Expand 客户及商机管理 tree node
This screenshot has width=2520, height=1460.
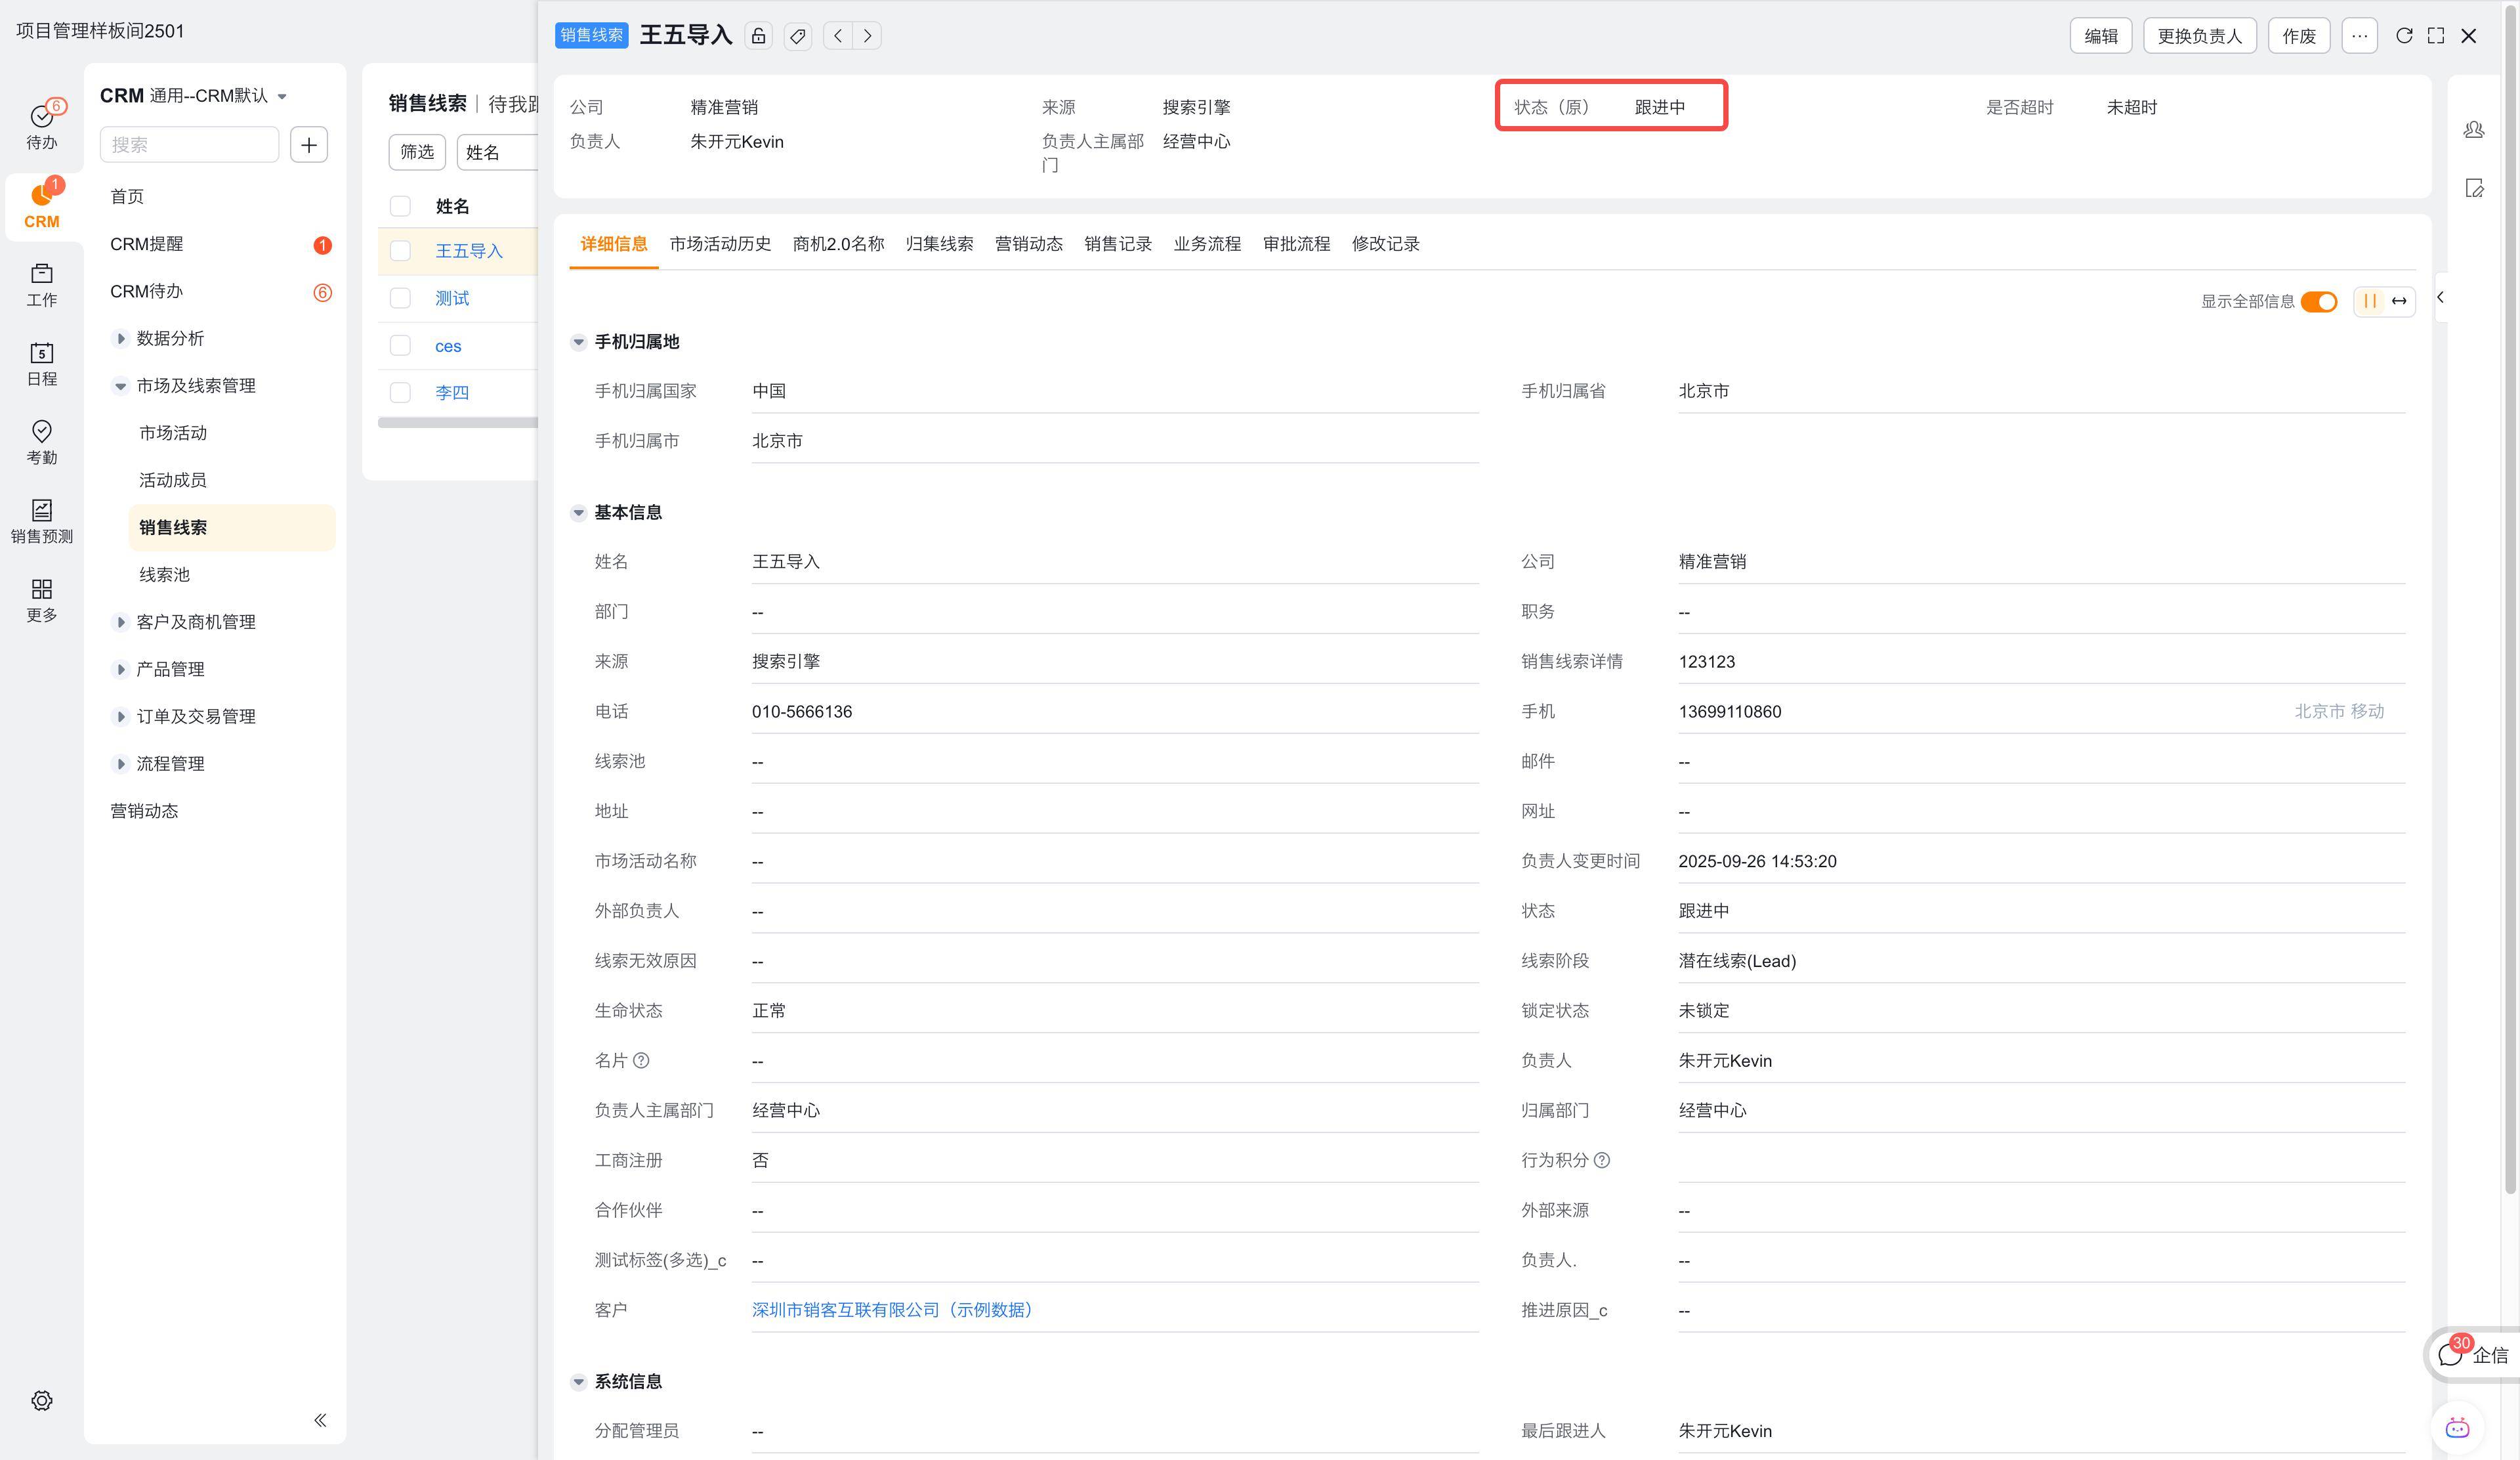coord(121,622)
